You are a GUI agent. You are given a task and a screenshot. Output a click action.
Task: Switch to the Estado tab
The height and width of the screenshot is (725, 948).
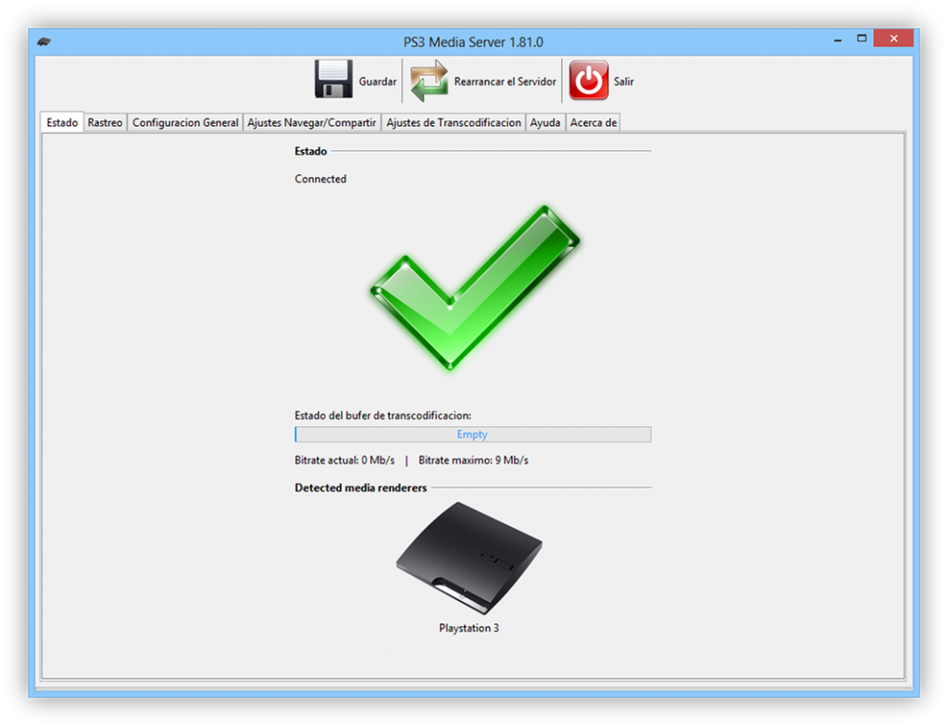coord(62,122)
